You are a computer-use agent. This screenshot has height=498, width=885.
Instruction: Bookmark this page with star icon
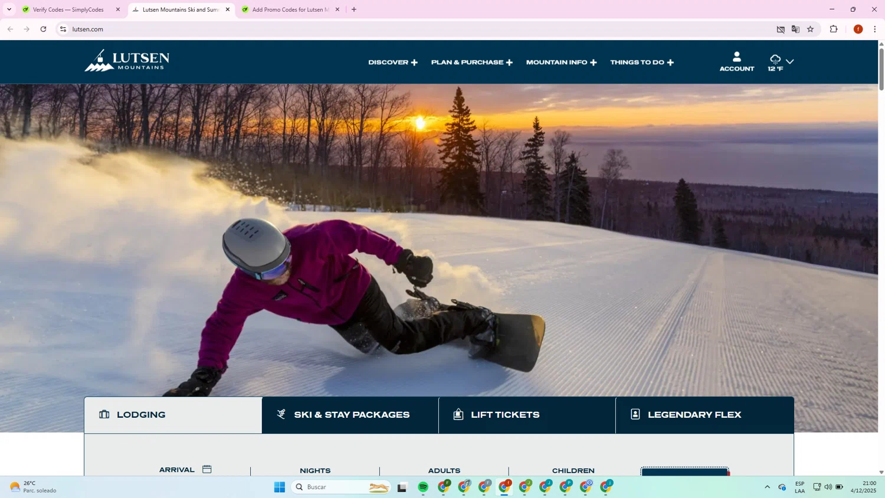810,29
